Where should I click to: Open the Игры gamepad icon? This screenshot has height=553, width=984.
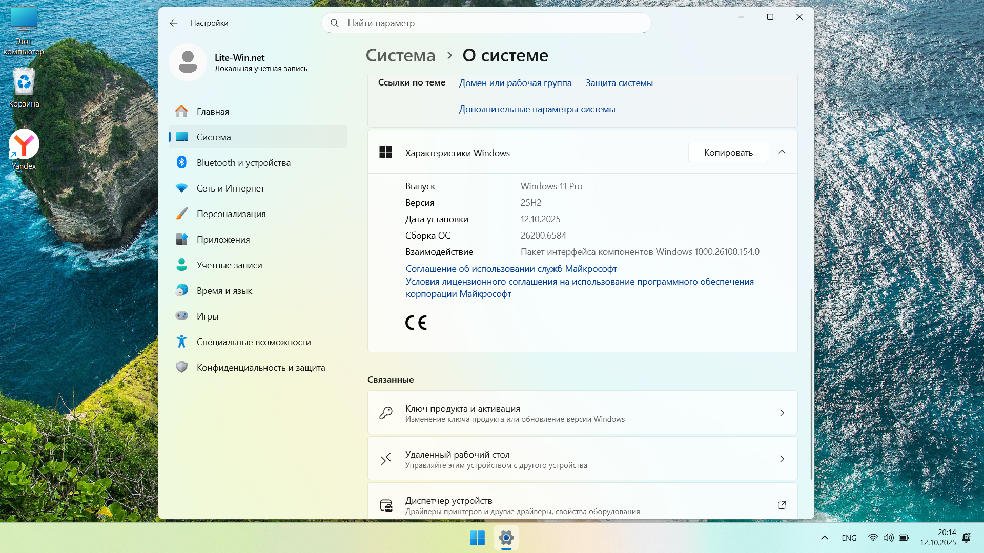click(181, 316)
